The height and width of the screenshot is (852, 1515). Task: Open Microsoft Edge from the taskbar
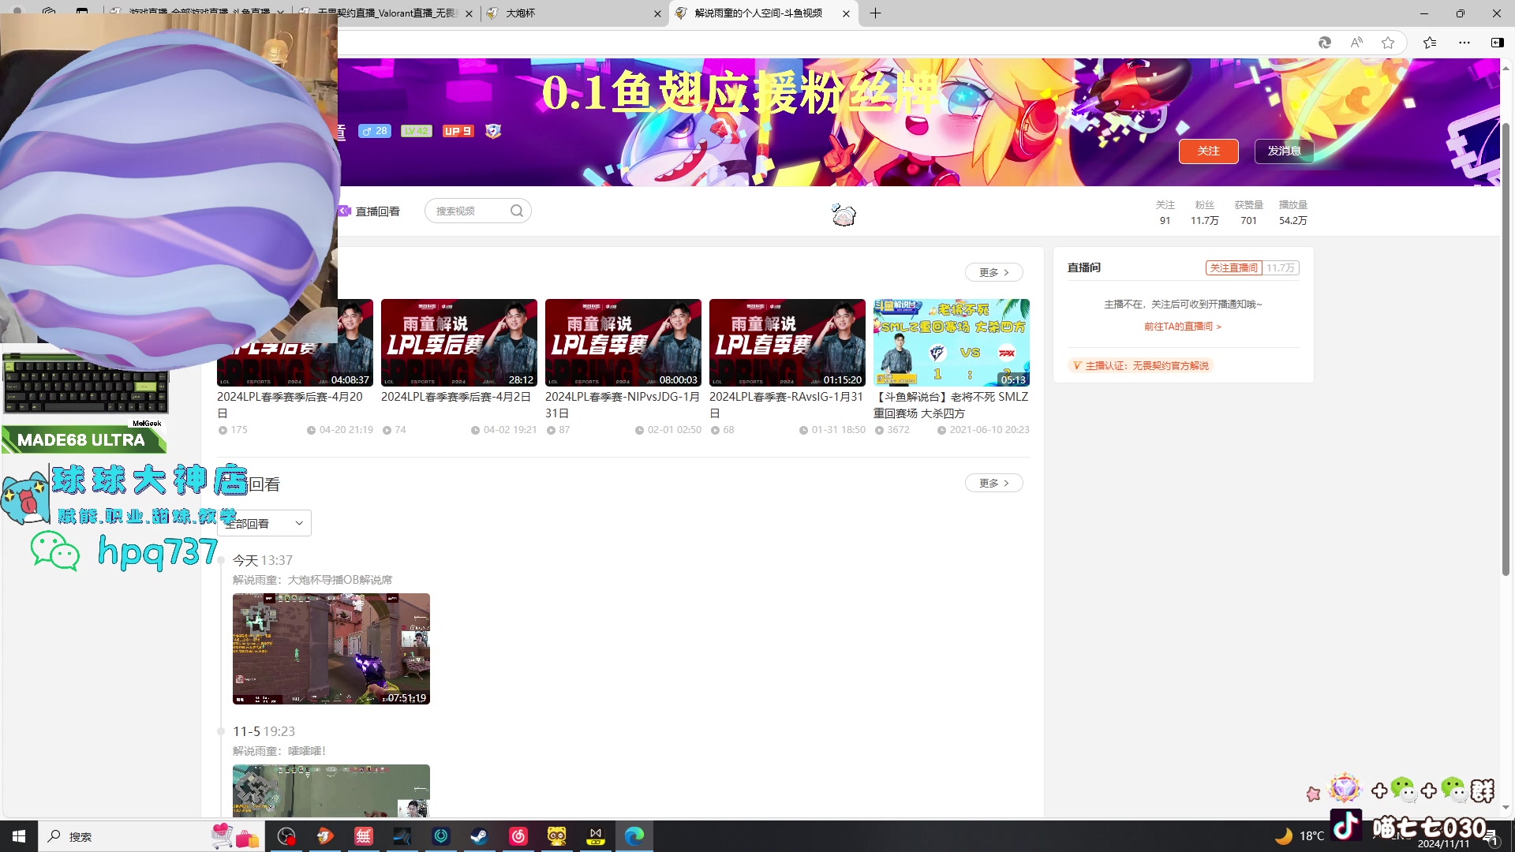pos(634,836)
